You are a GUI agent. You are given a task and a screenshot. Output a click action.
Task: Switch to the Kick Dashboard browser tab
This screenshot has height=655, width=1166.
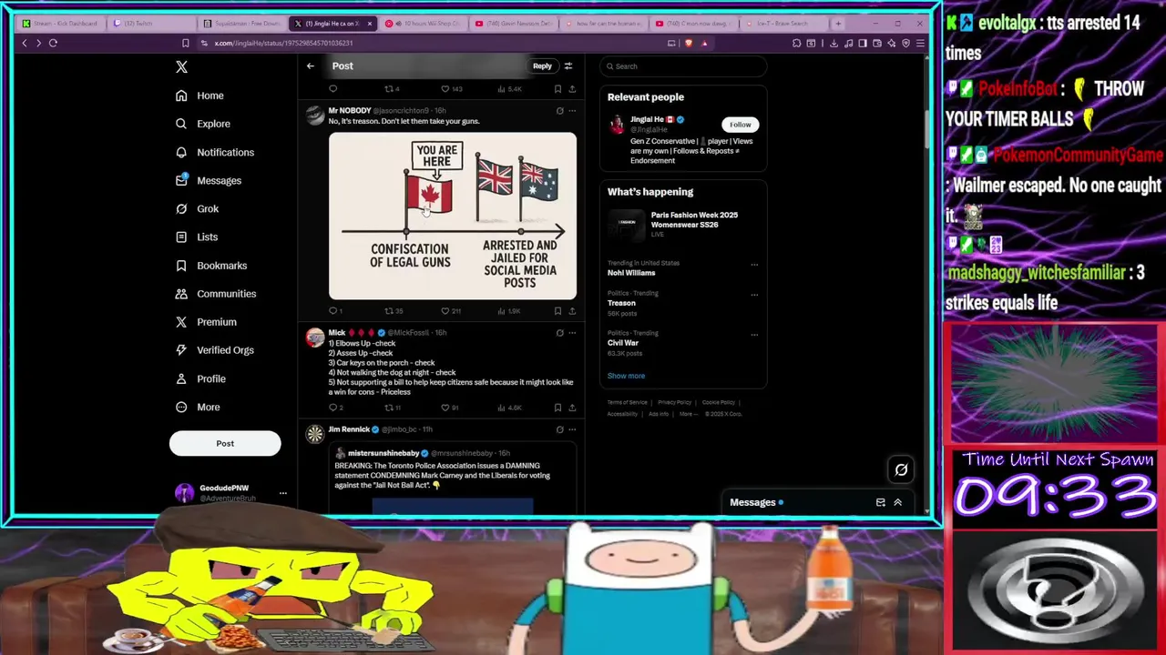60,23
